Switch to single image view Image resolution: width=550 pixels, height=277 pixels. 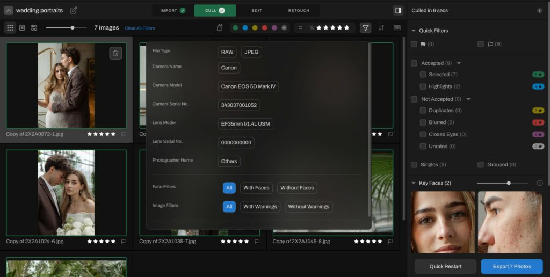point(22,28)
